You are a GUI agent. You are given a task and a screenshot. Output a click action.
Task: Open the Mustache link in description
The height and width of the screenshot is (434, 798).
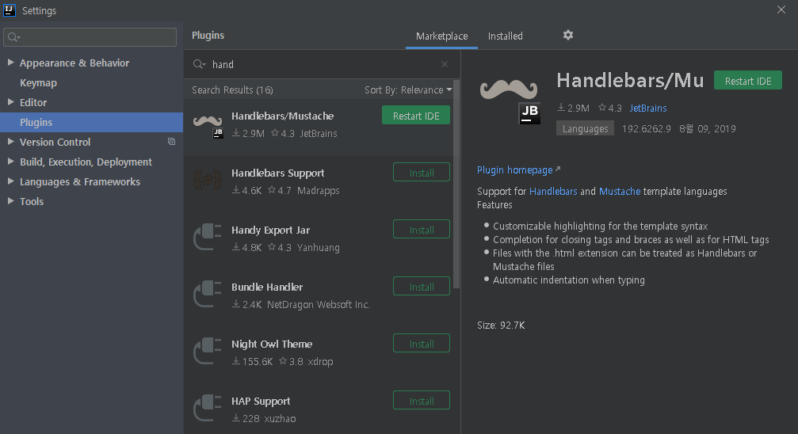point(620,192)
